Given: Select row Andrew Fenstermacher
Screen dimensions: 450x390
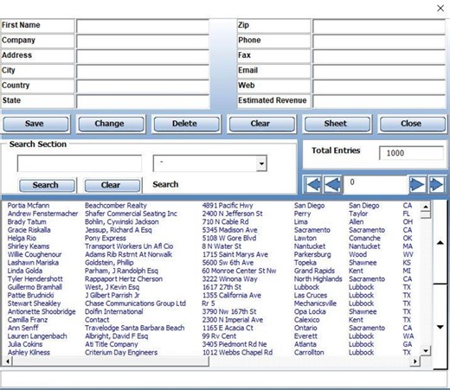Looking at the screenshot, I should 212,214.
